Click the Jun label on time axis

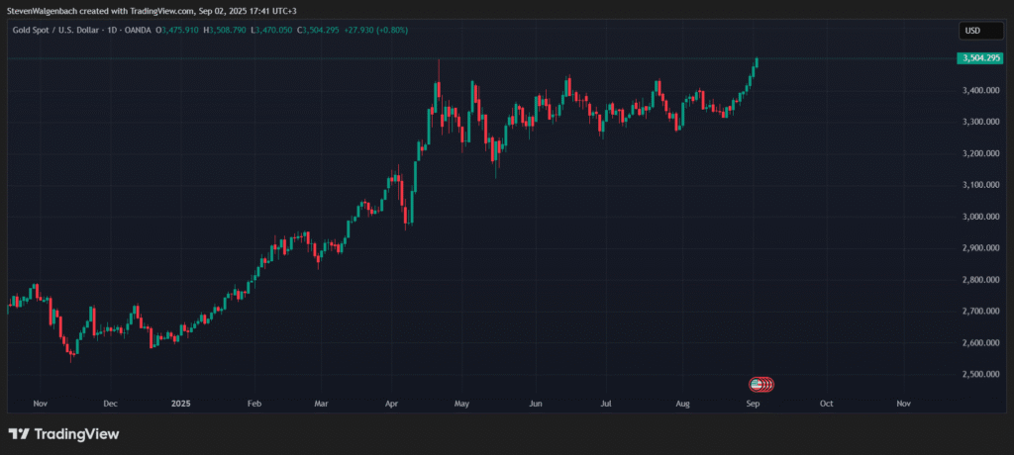[536, 404]
